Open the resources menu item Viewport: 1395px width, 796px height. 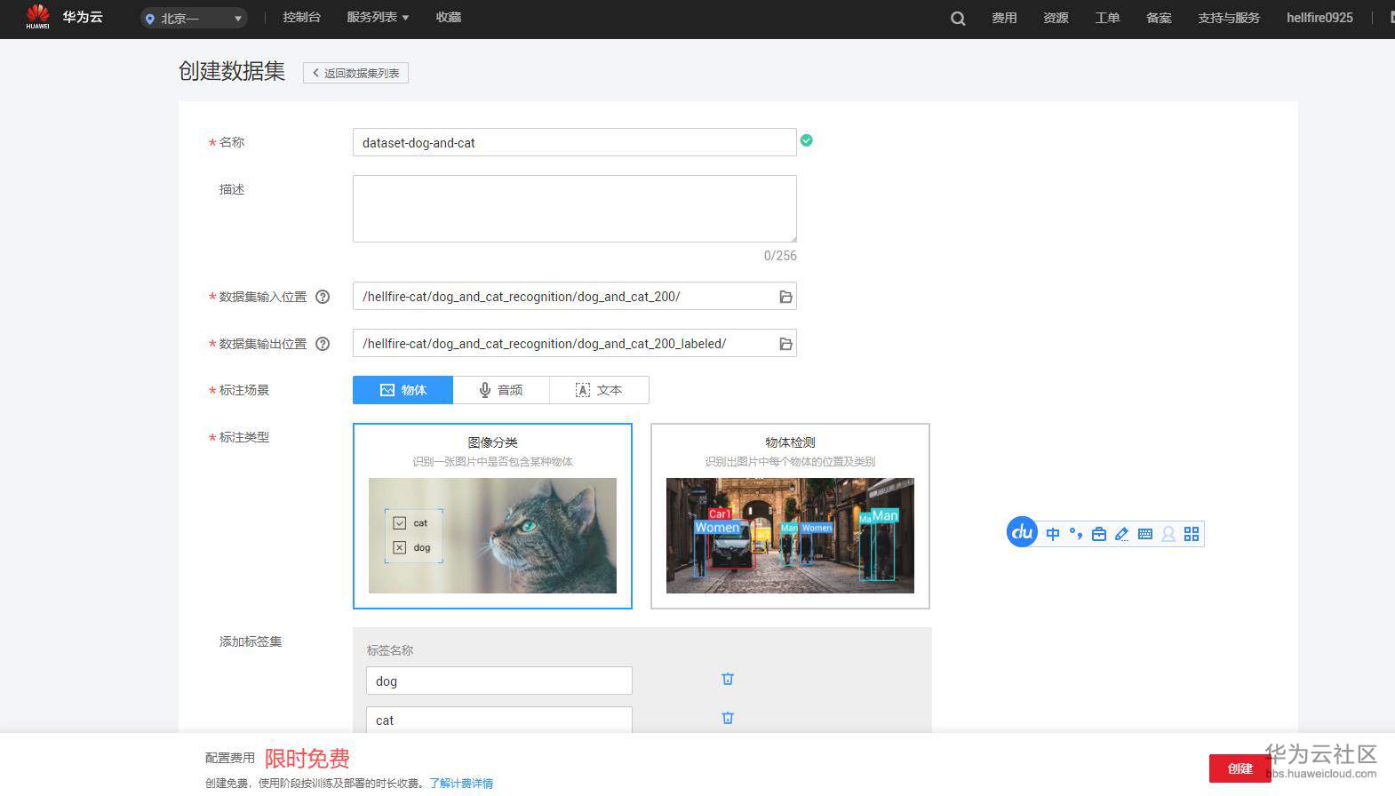[x=1056, y=18]
